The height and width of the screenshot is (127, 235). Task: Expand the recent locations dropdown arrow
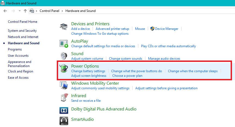tap(19, 11)
